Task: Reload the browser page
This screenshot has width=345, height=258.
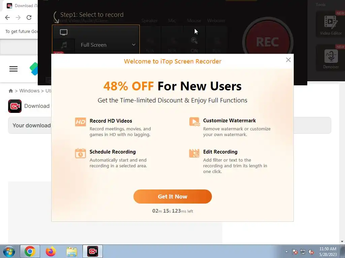Action: (x=29, y=17)
